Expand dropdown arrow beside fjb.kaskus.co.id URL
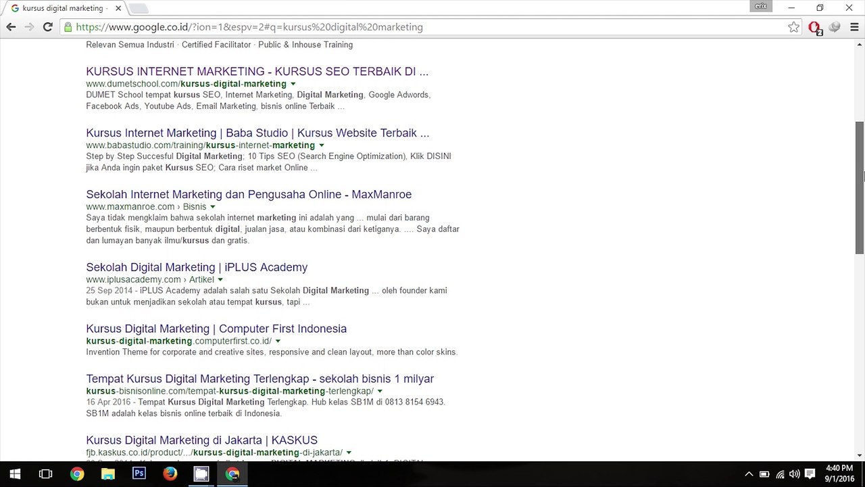The height and width of the screenshot is (487, 865). [x=349, y=453]
